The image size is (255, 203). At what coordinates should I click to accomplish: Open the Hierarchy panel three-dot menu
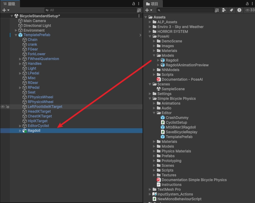[x=139, y=4]
